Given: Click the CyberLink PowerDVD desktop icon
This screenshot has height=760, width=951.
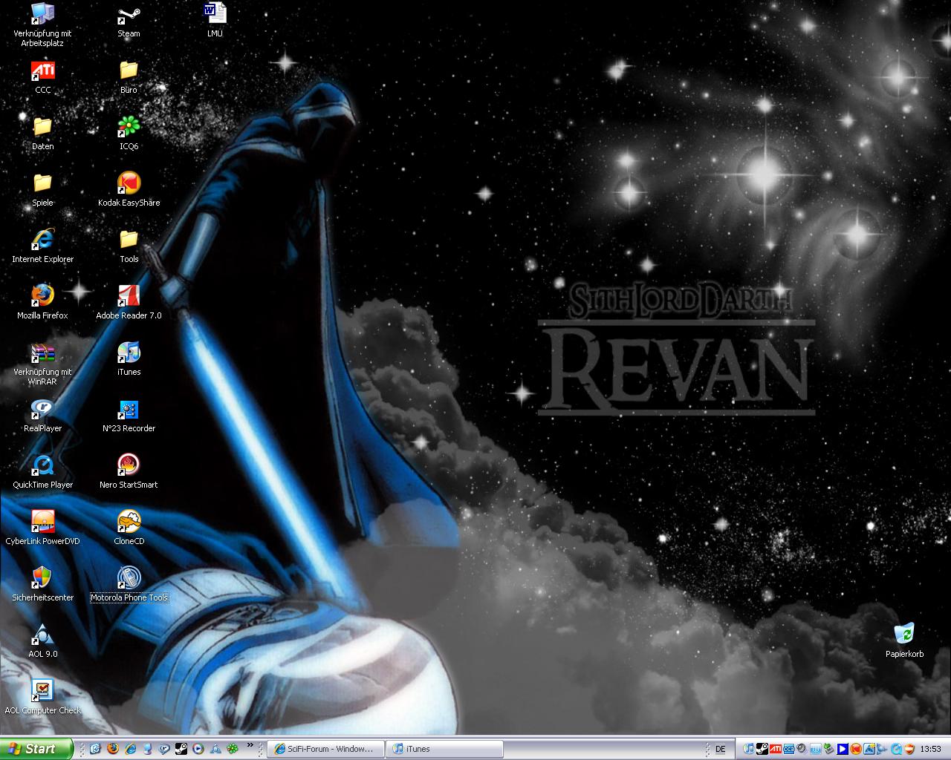Looking at the screenshot, I should pyautogui.click(x=42, y=523).
